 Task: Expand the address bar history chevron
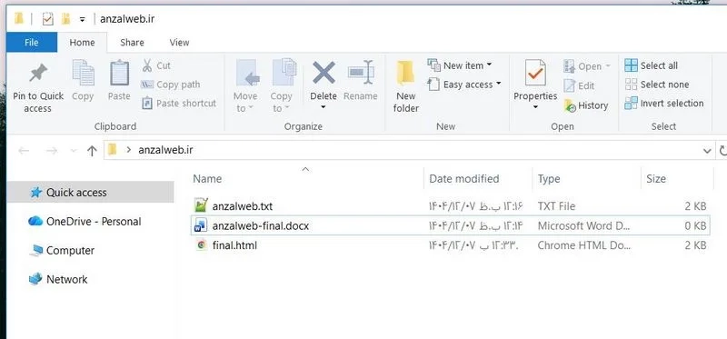point(707,151)
